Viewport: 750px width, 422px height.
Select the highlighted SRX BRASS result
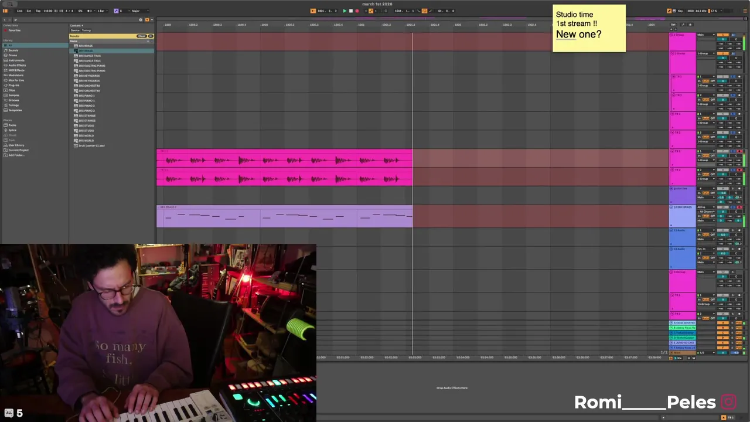pos(111,50)
